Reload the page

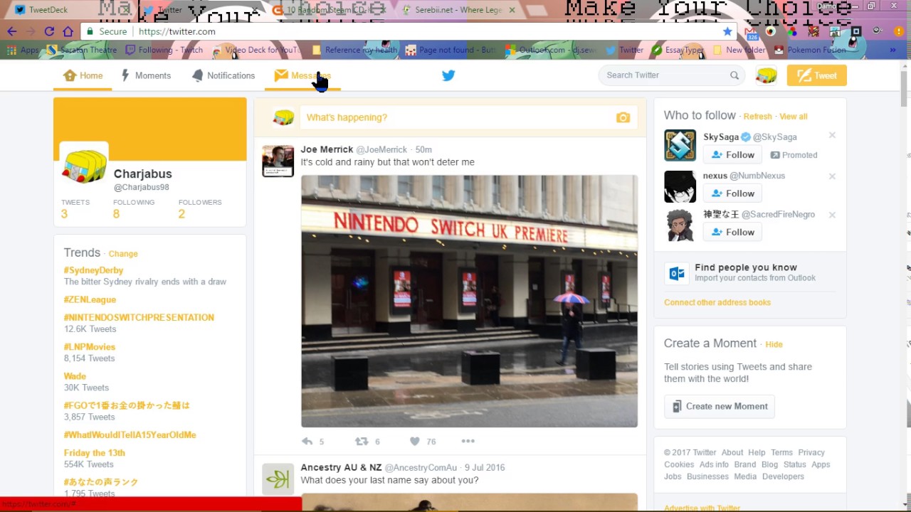click(49, 31)
